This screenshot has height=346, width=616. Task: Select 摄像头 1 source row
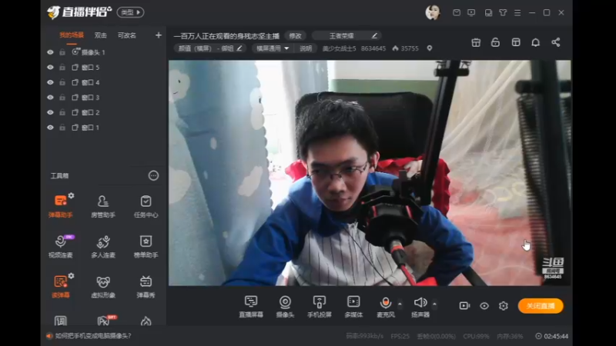103,52
